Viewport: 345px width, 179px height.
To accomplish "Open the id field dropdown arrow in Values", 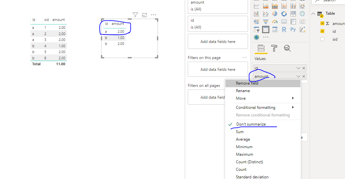I will [298, 68].
